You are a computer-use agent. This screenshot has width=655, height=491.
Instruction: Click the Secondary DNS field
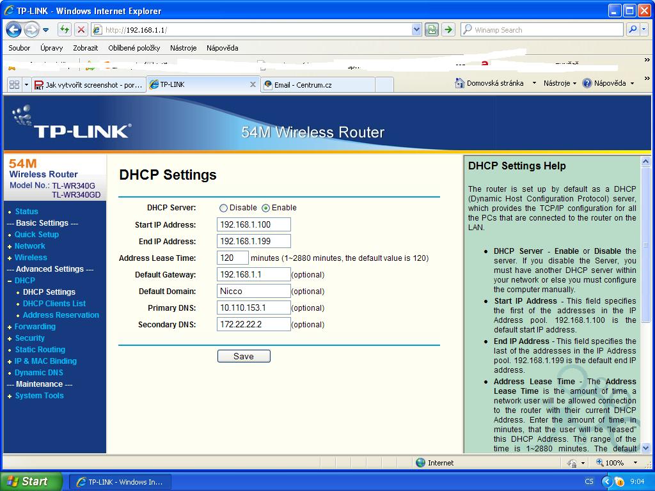pyautogui.click(x=253, y=324)
